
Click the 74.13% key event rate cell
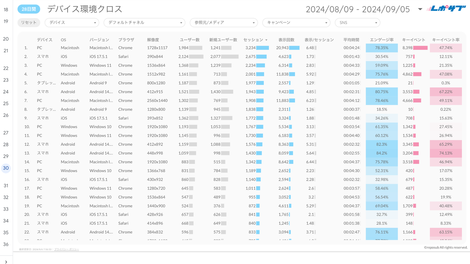[446, 153]
